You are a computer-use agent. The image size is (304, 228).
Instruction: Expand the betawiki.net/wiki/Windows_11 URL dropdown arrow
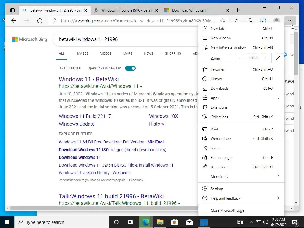pos(141,86)
